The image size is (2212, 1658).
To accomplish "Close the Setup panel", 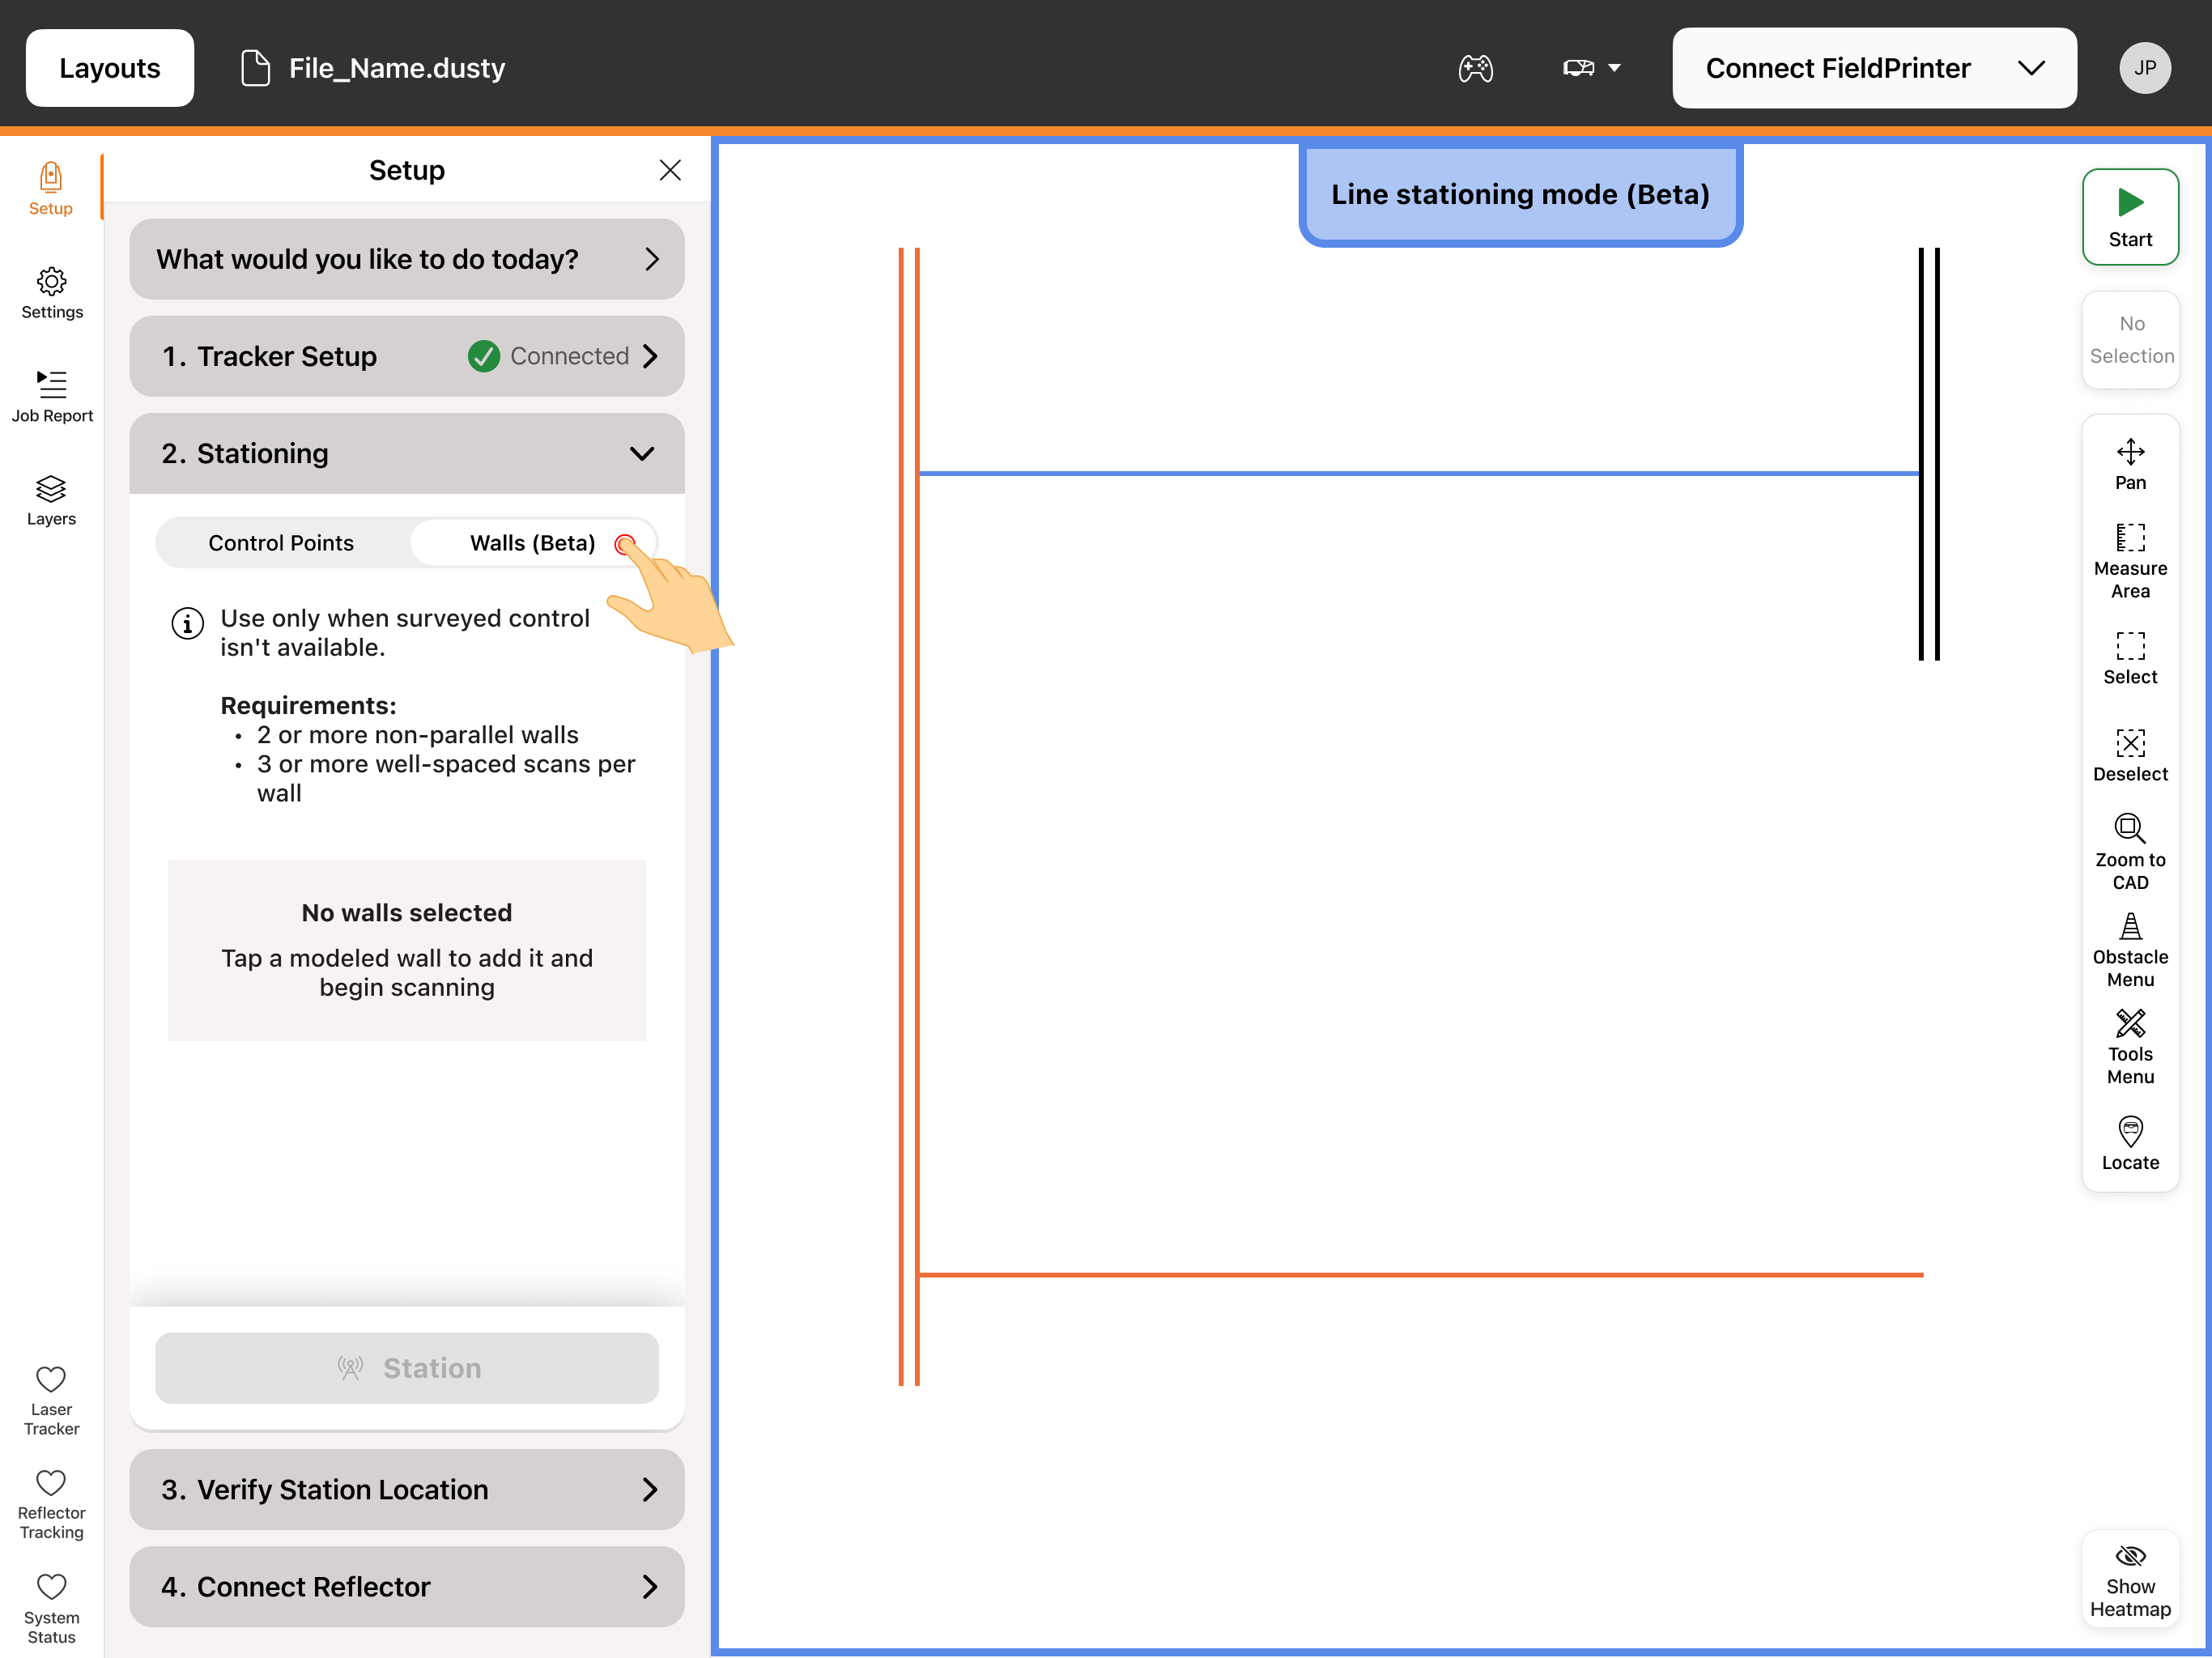I will coord(670,170).
